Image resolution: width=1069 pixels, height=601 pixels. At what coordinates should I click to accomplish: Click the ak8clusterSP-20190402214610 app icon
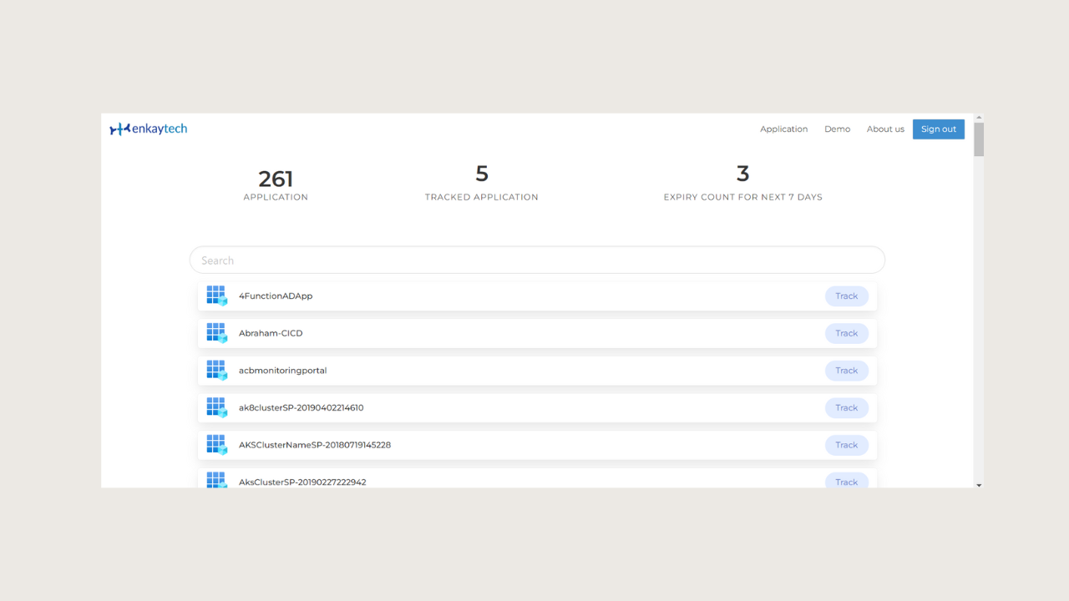pos(216,407)
